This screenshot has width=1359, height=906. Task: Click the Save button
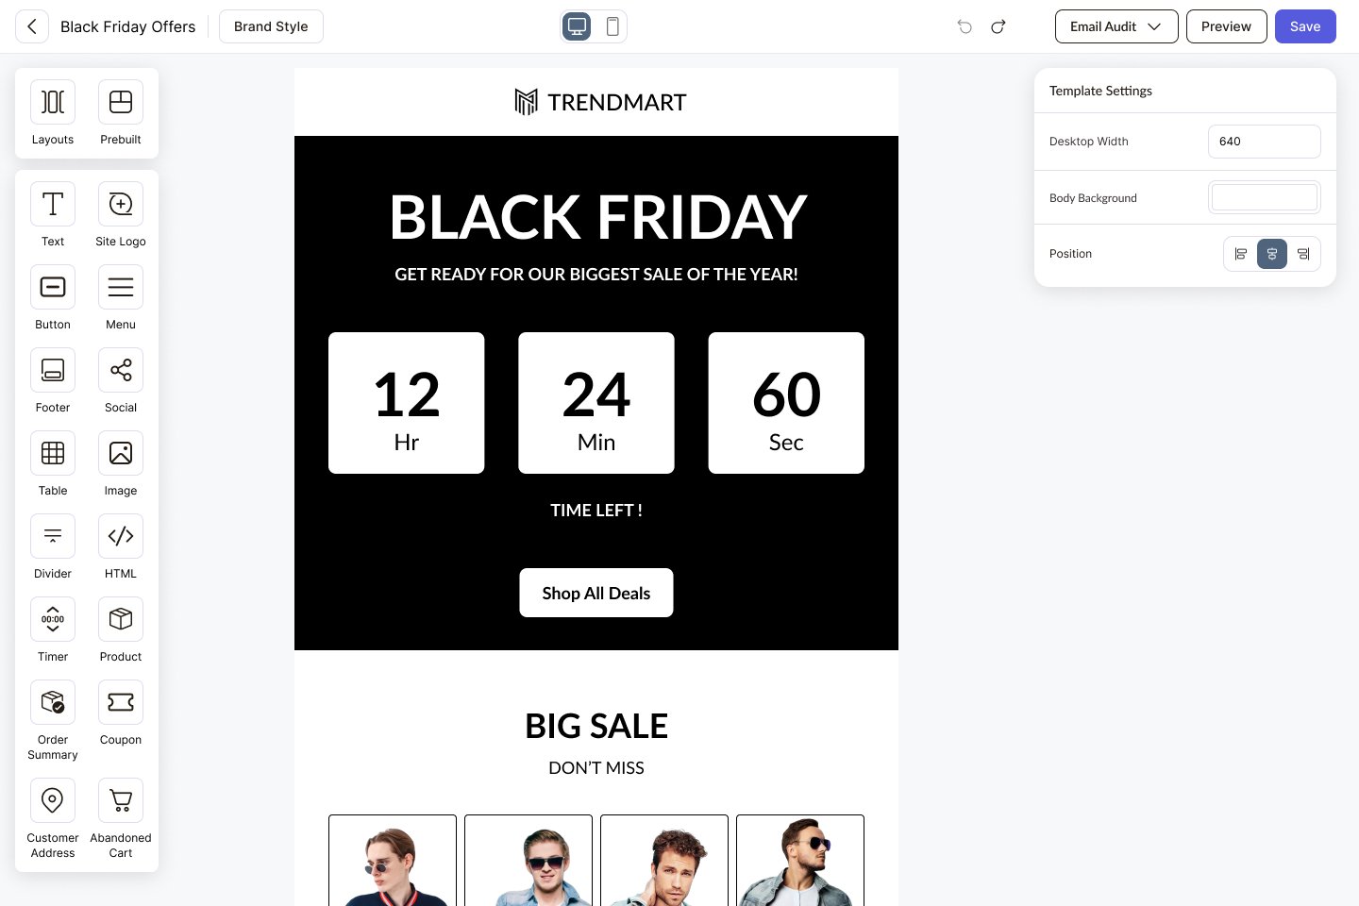(x=1304, y=26)
